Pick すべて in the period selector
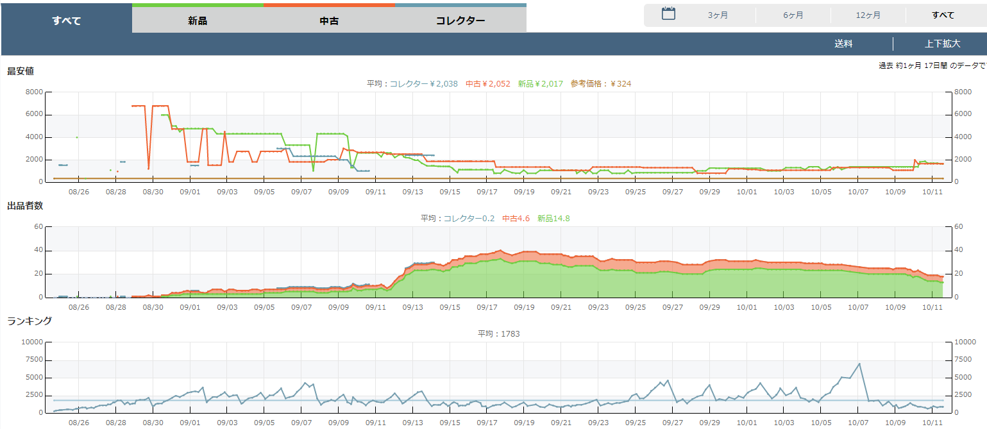 pos(943,15)
